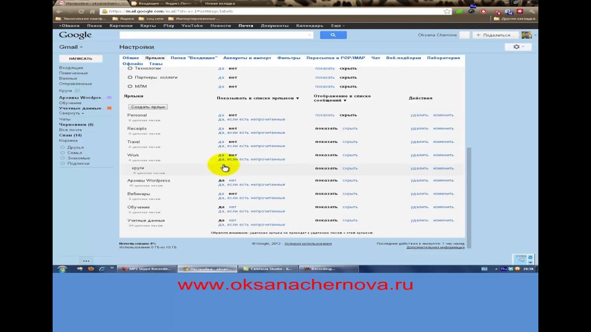Set Personal label list display to да
The height and width of the screenshot is (332, 591).
click(221, 115)
